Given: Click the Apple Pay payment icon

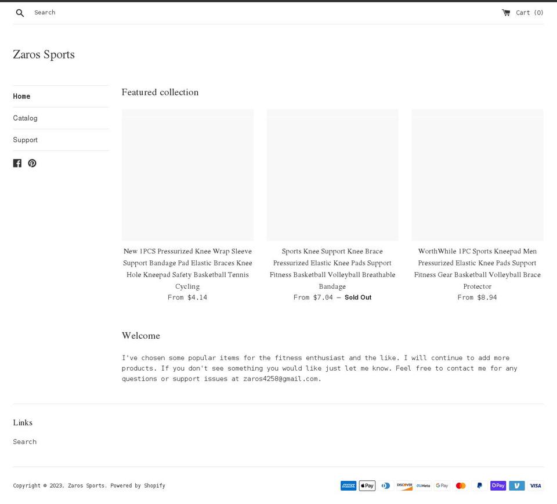Looking at the screenshot, I should click(367, 485).
